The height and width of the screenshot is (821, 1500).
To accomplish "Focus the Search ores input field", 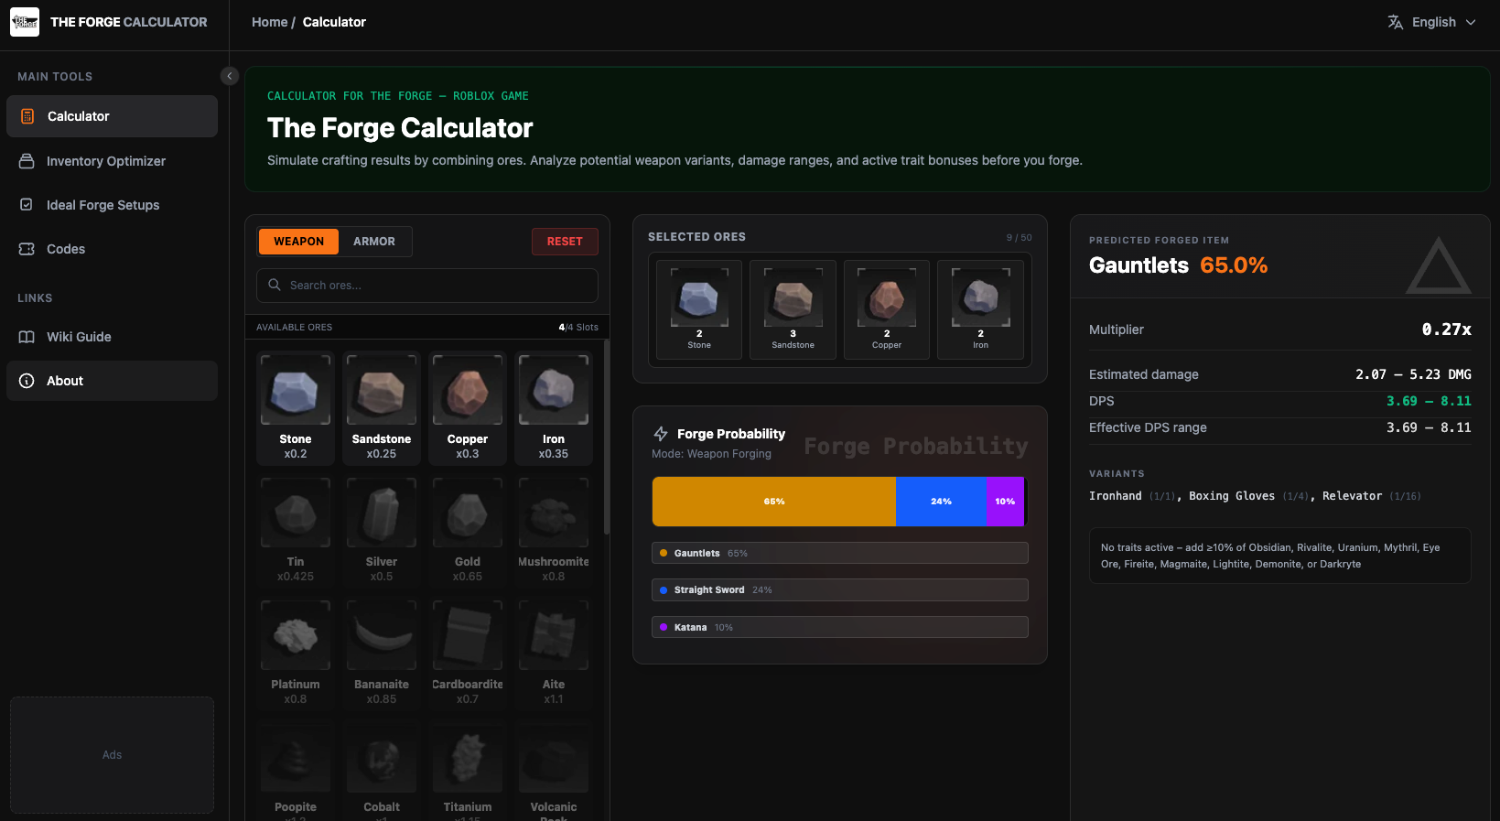I will coord(427,286).
